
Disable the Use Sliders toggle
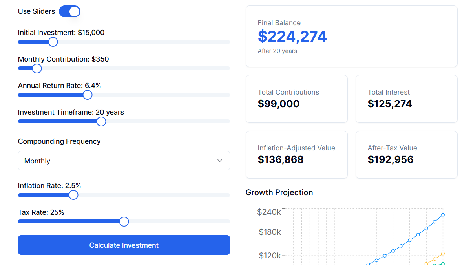tap(69, 11)
